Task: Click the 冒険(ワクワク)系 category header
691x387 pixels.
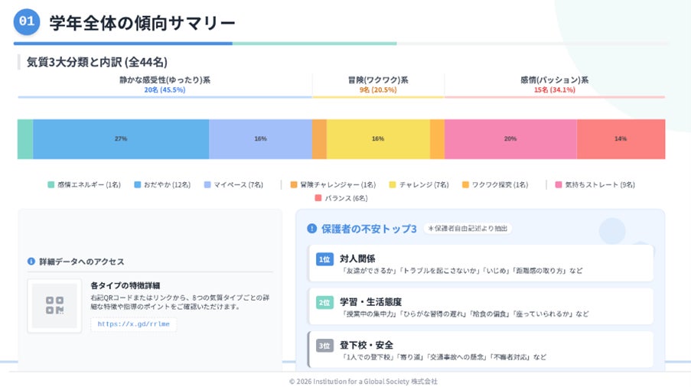Action: pyautogui.click(x=378, y=80)
